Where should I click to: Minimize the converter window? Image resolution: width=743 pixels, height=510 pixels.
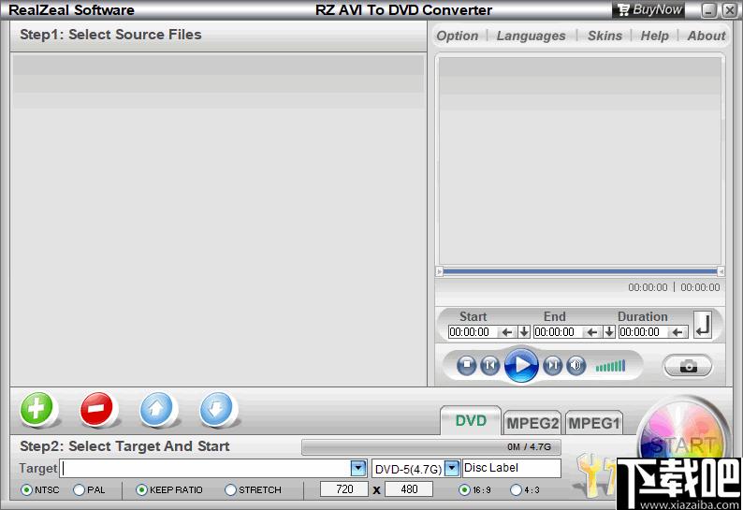tap(709, 10)
